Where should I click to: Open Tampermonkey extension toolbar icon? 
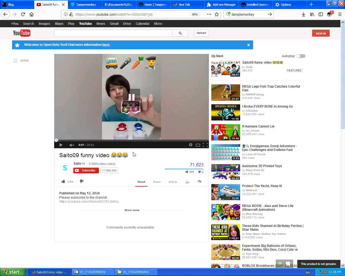click(x=330, y=14)
